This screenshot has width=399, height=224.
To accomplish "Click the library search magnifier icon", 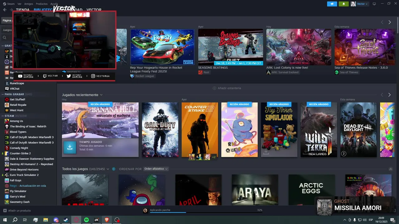I will (x=5, y=37).
